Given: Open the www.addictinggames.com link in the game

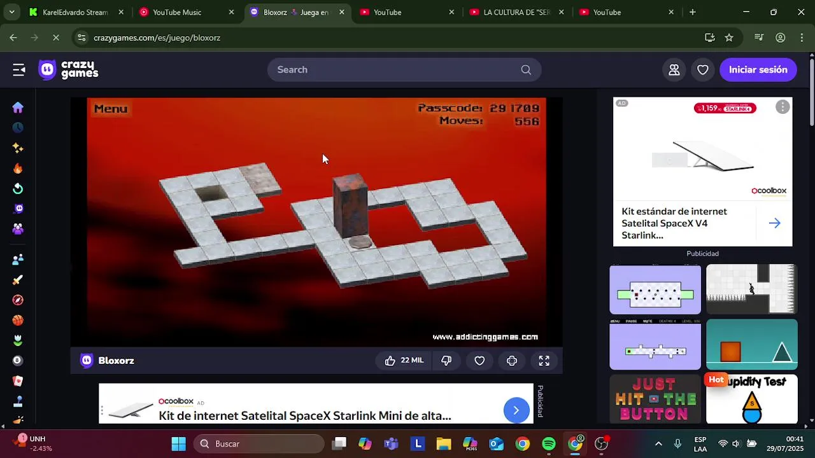Looking at the screenshot, I should point(485,337).
